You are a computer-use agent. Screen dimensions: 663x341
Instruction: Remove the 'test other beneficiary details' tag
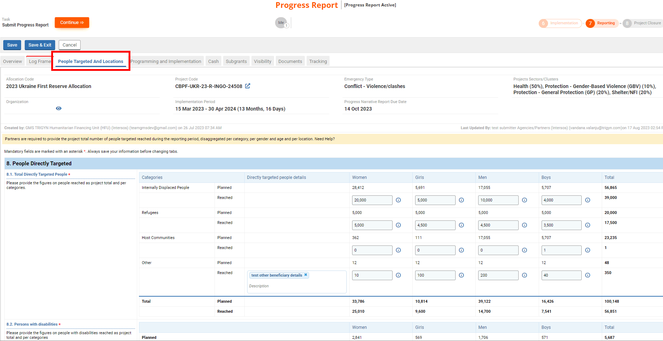(306, 275)
